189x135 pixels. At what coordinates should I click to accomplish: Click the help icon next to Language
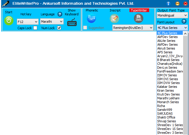(x=60, y=14)
